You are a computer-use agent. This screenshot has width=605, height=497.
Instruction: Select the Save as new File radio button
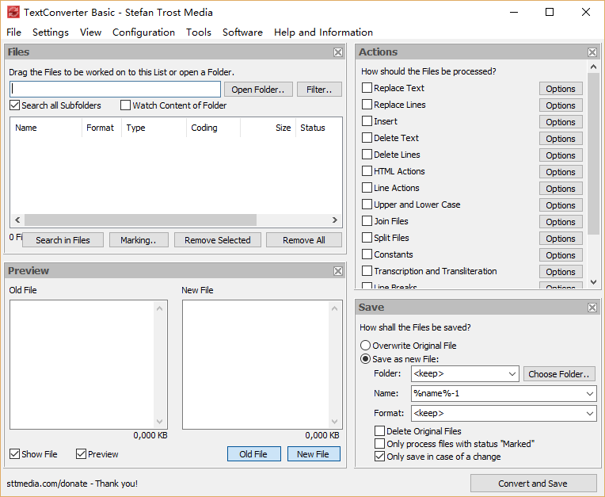point(365,359)
